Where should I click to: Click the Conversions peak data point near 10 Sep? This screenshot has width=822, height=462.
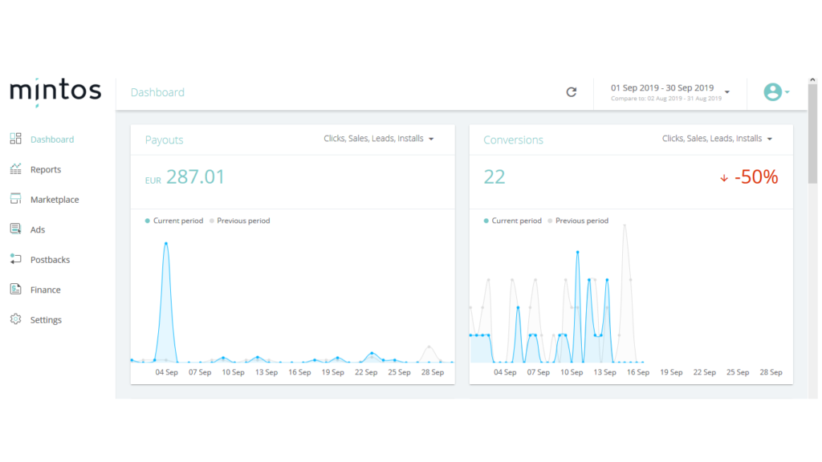pyautogui.click(x=578, y=253)
